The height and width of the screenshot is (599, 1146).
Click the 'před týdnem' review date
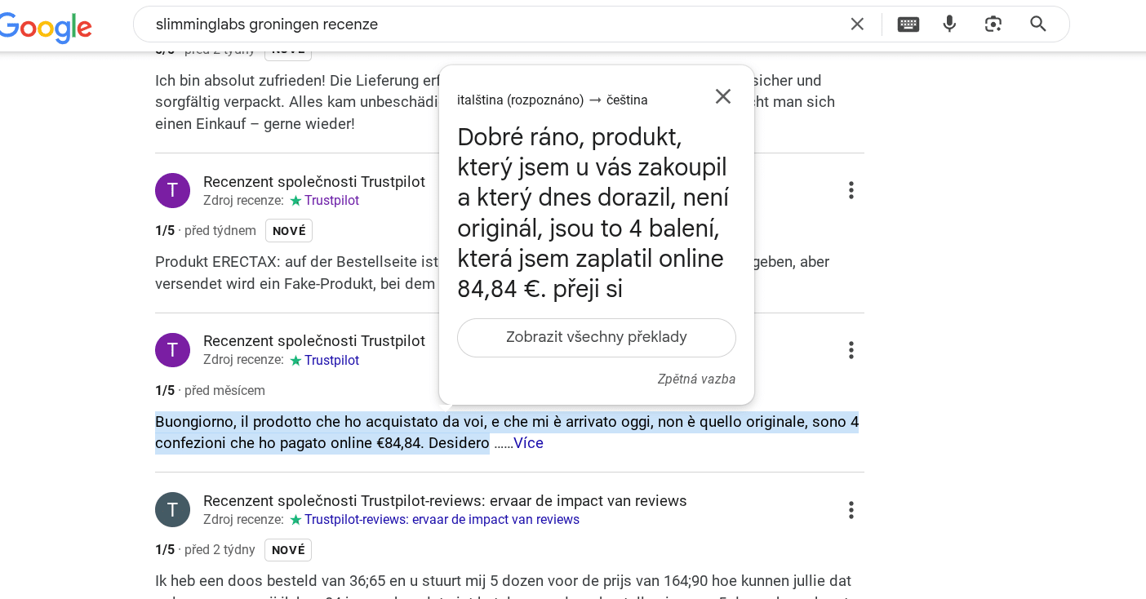tap(220, 231)
